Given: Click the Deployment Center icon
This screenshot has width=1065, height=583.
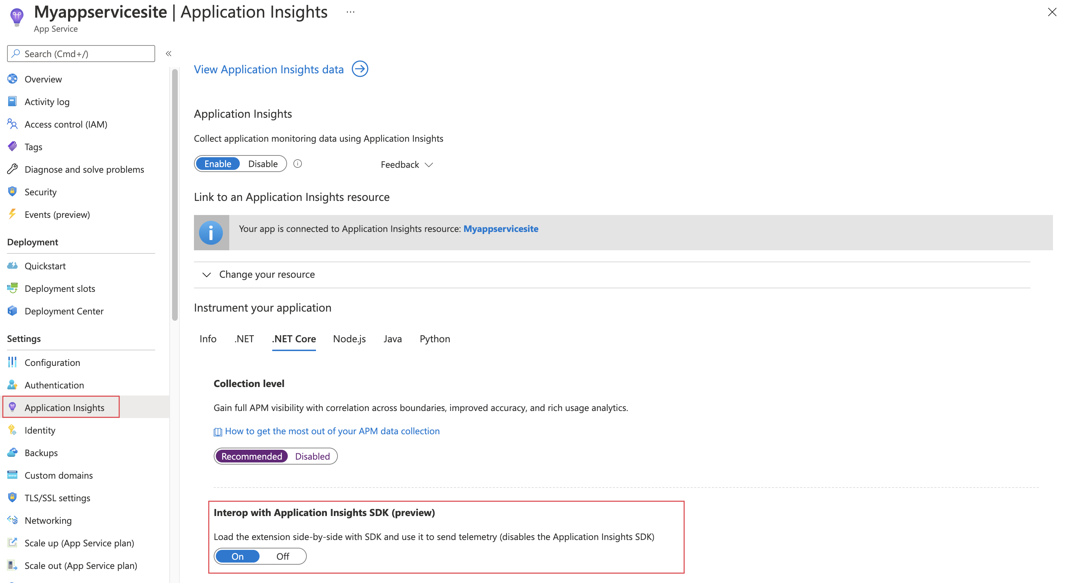Looking at the screenshot, I should click(x=13, y=311).
